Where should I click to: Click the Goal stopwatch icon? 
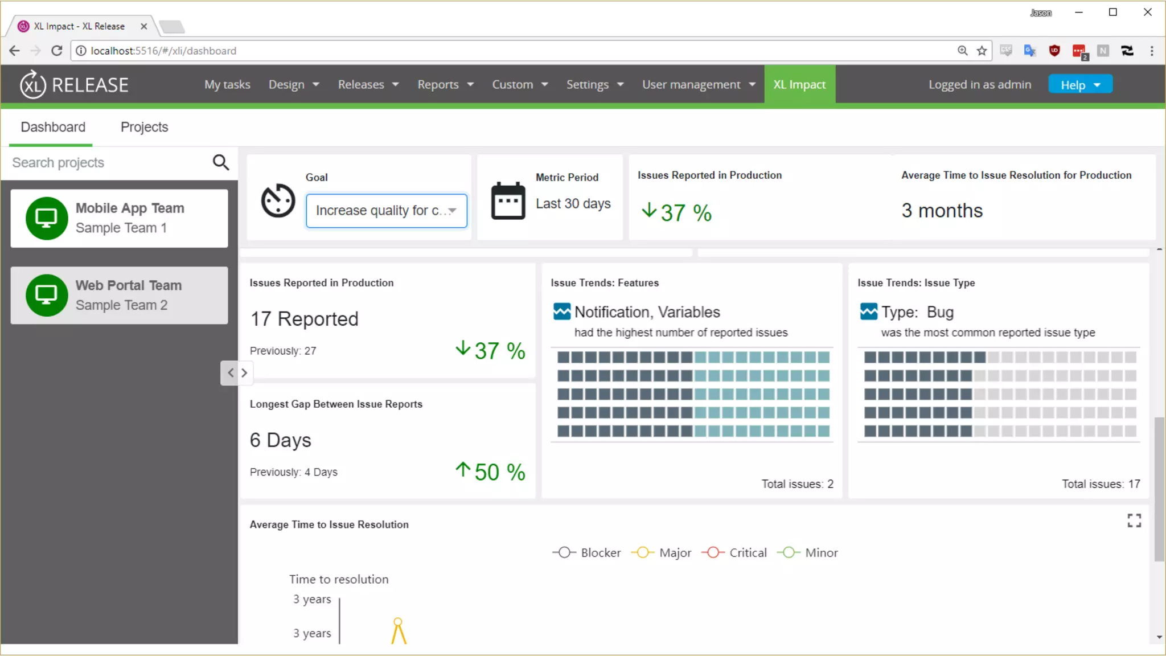278,200
